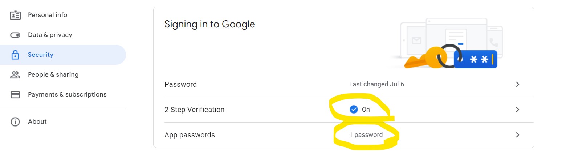Click the People & sharing icon
Image resolution: width=562 pixels, height=158 pixels.
pos(15,75)
